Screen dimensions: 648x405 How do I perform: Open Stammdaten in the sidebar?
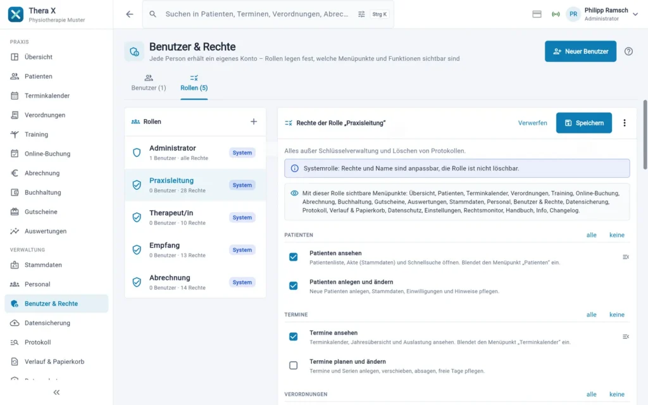(56, 265)
